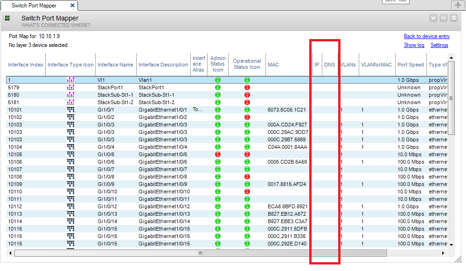The height and width of the screenshot is (271, 466).
Task: Click the green operational status icon for Gi1/0/1
Action: click(x=247, y=110)
